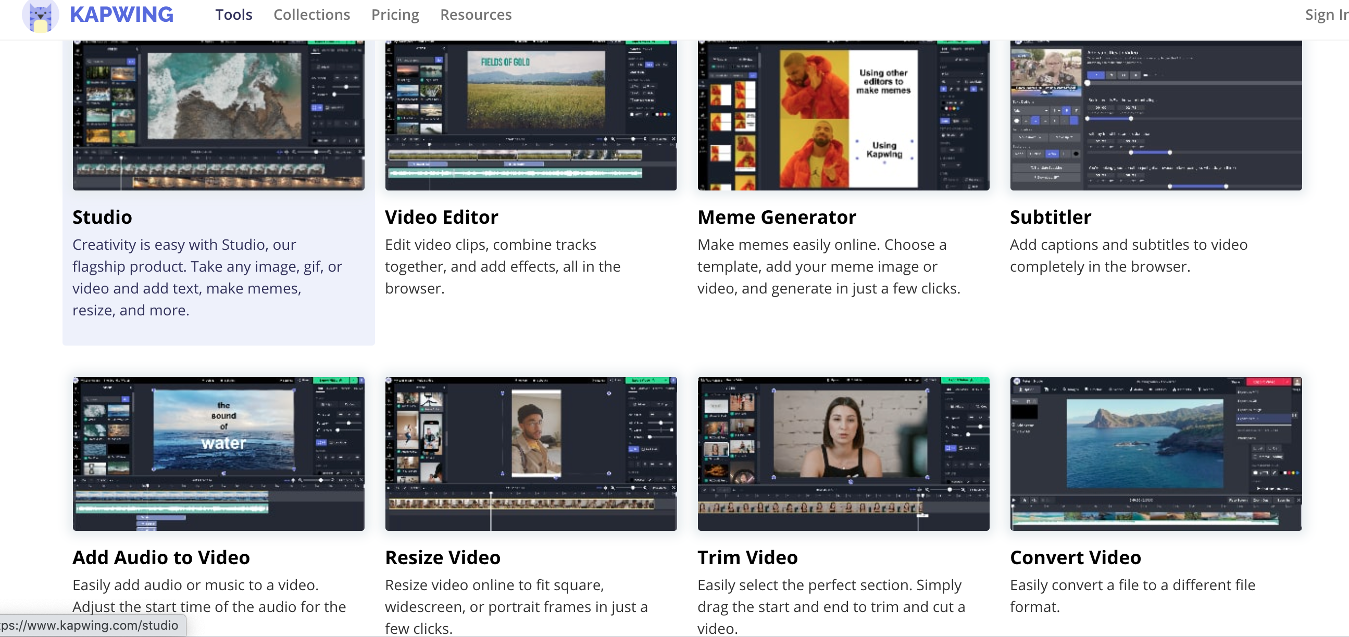Viewport: 1349px width, 637px height.
Task: Click 'Easily convert a file' description
Action: 1133,596
